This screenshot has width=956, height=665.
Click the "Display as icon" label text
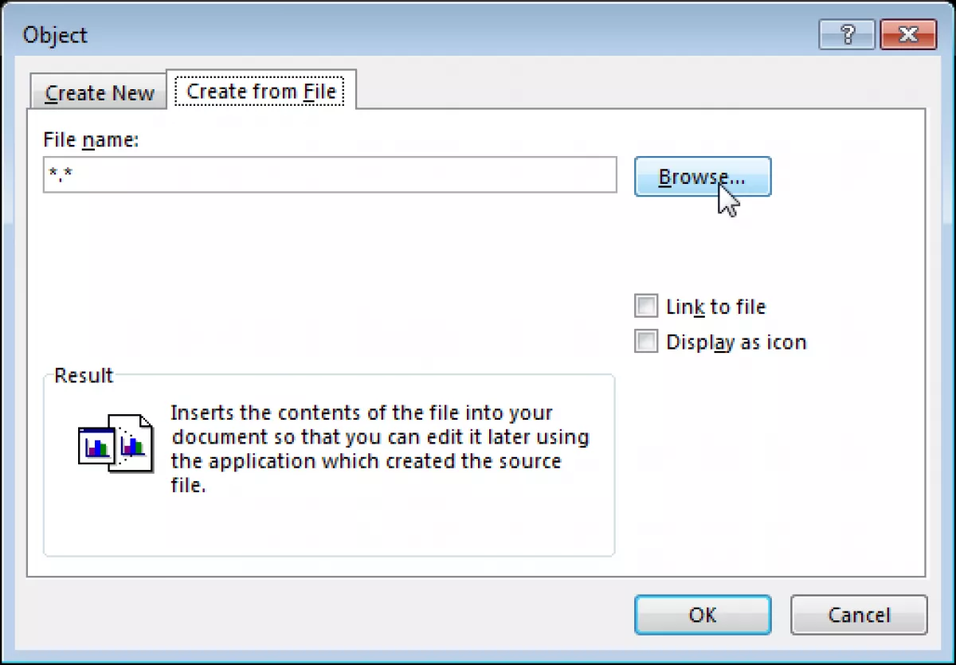tap(736, 342)
